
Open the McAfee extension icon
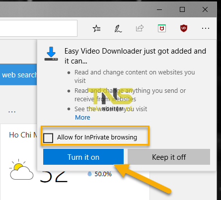tap(162, 28)
